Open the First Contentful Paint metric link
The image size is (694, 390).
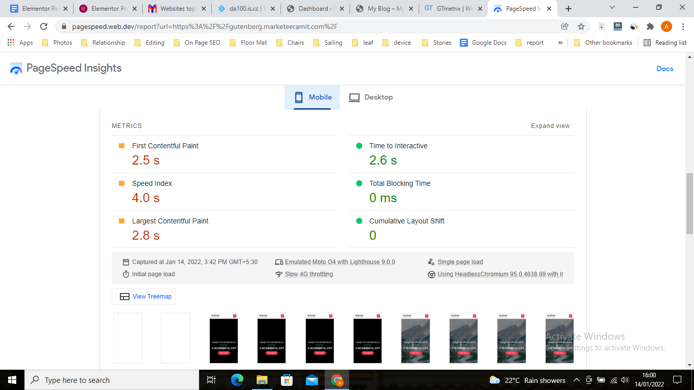[165, 146]
